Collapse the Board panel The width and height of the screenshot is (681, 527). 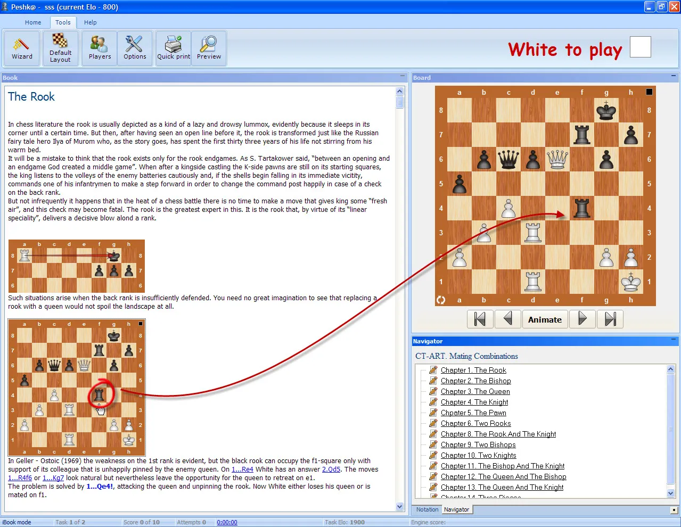[x=674, y=77]
